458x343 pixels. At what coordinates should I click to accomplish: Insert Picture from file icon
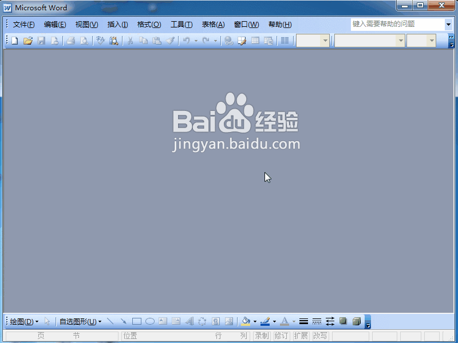point(229,321)
